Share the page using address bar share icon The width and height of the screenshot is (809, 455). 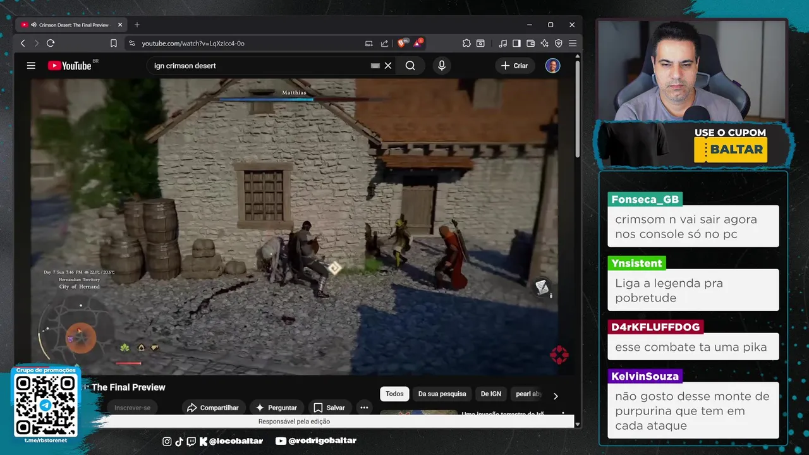click(384, 44)
